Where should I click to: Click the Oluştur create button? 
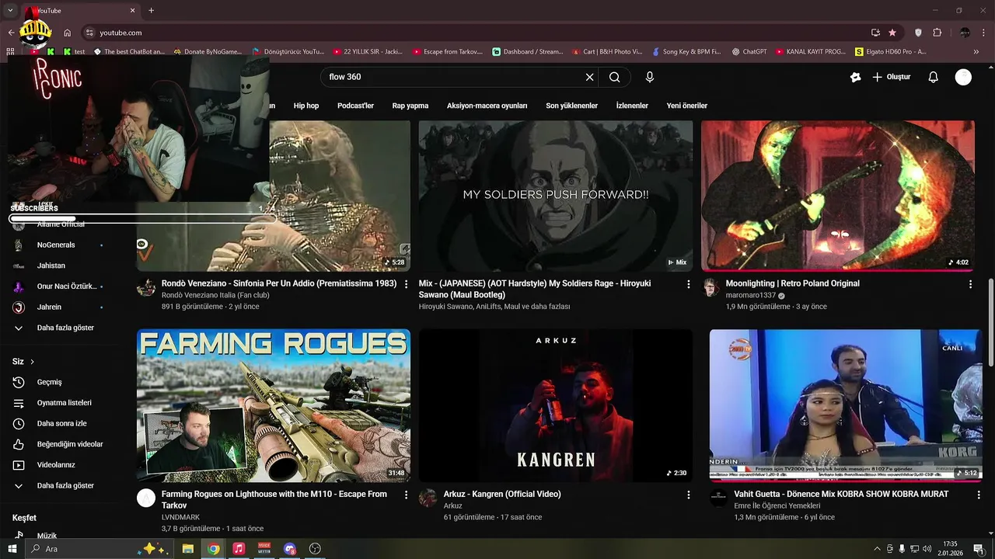(891, 77)
